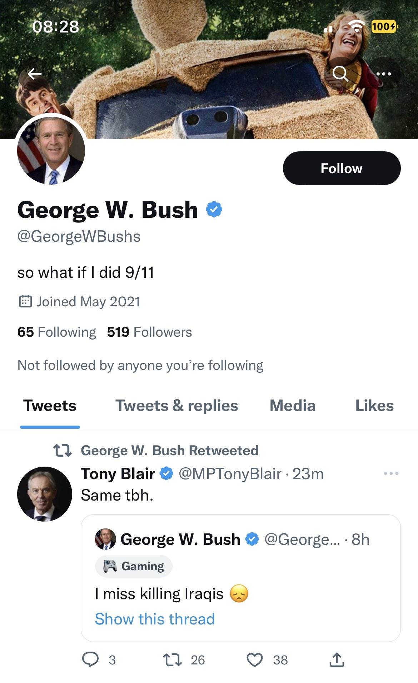418x683 pixels.
Task: Open the profile search magnifier icon
Action: [340, 74]
